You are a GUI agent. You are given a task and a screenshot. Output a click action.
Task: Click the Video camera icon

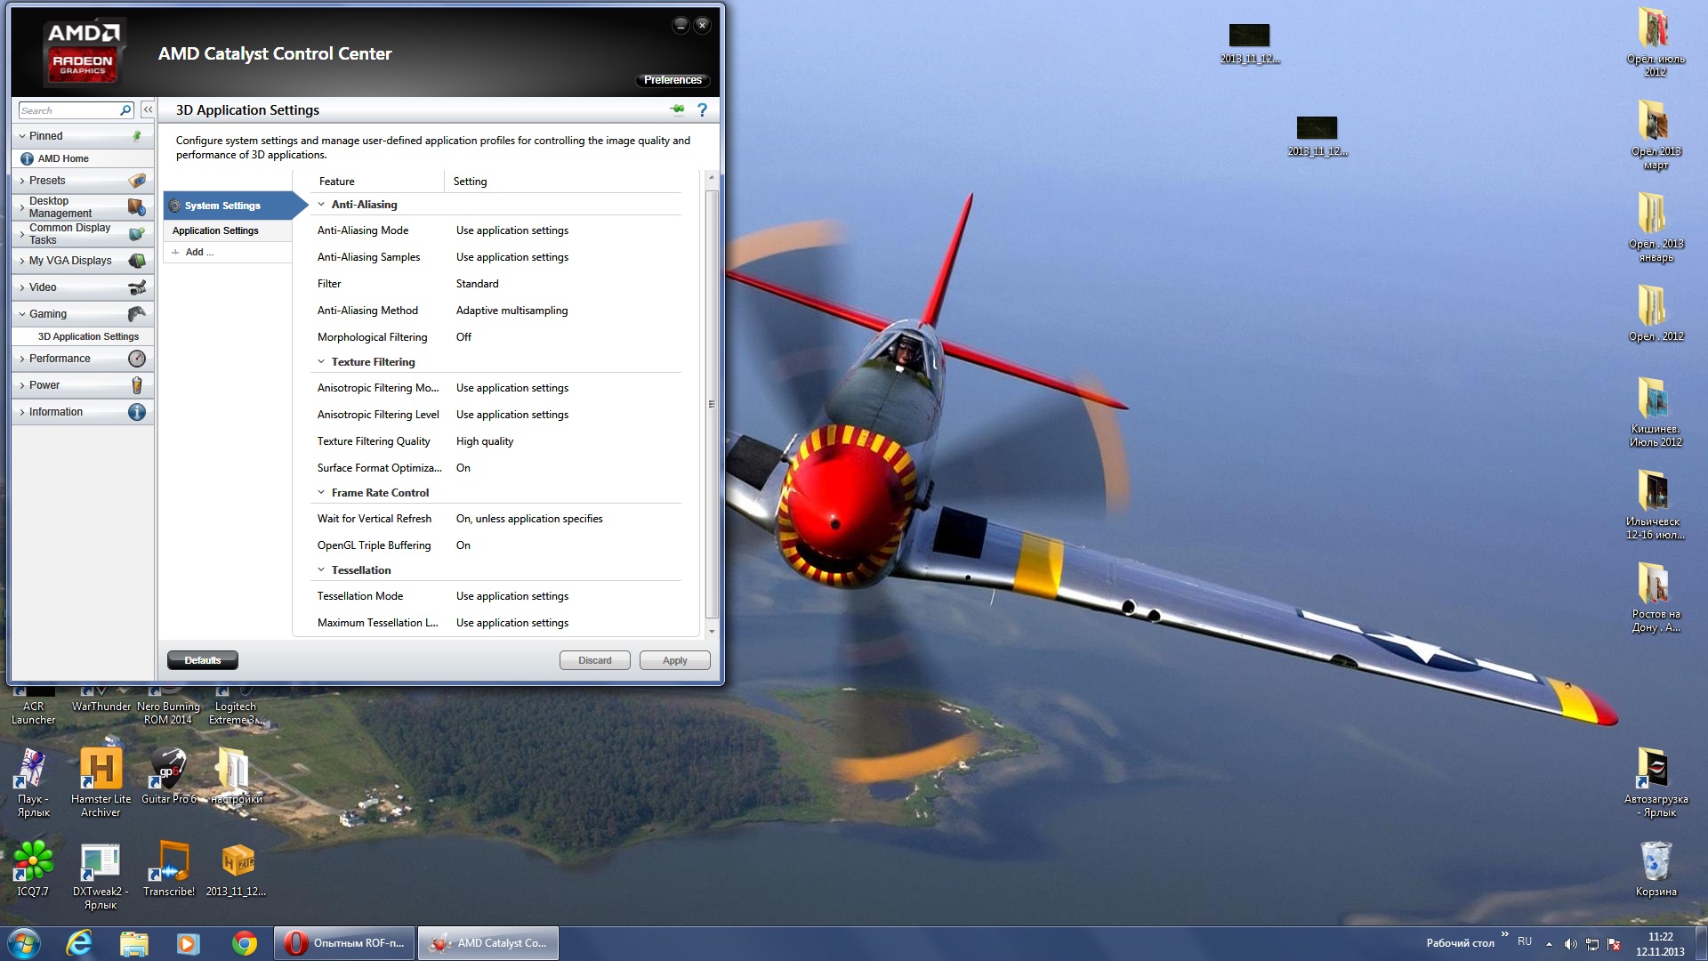tap(136, 287)
